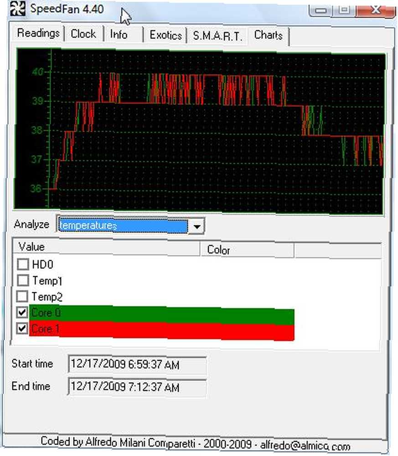Switch to the Exotics tab

(165, 36)
